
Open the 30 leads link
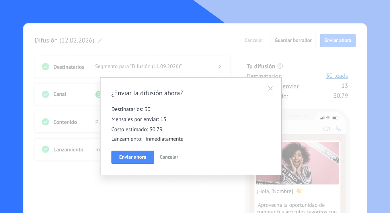tap(337, 76)
